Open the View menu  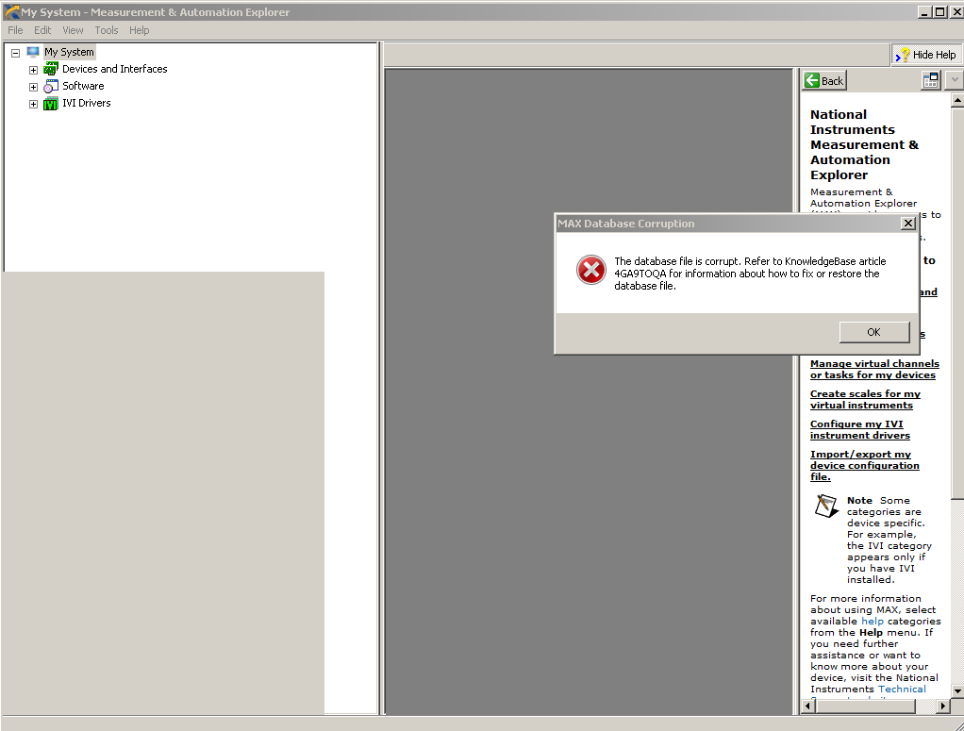[73, 30]
